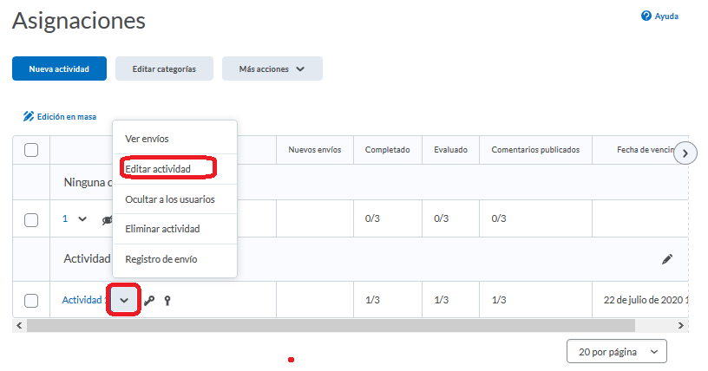Click the Edición en masa pencil icon
708x371 pixels.
(x=29, y=116)
